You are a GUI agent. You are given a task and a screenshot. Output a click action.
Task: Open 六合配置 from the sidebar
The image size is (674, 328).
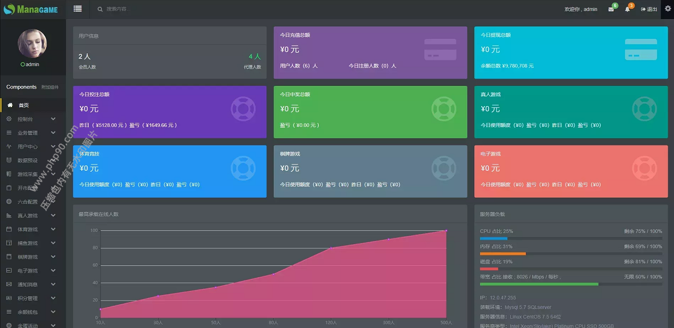(27, 202)
